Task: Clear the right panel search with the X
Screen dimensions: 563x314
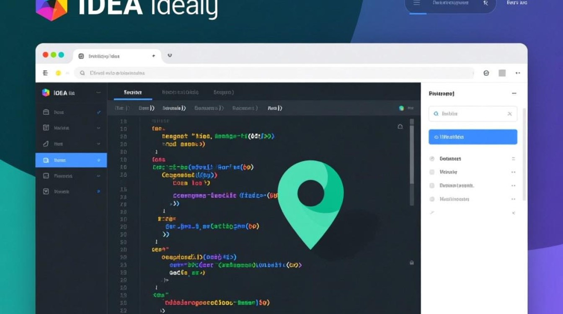Action: pos(509,114)
